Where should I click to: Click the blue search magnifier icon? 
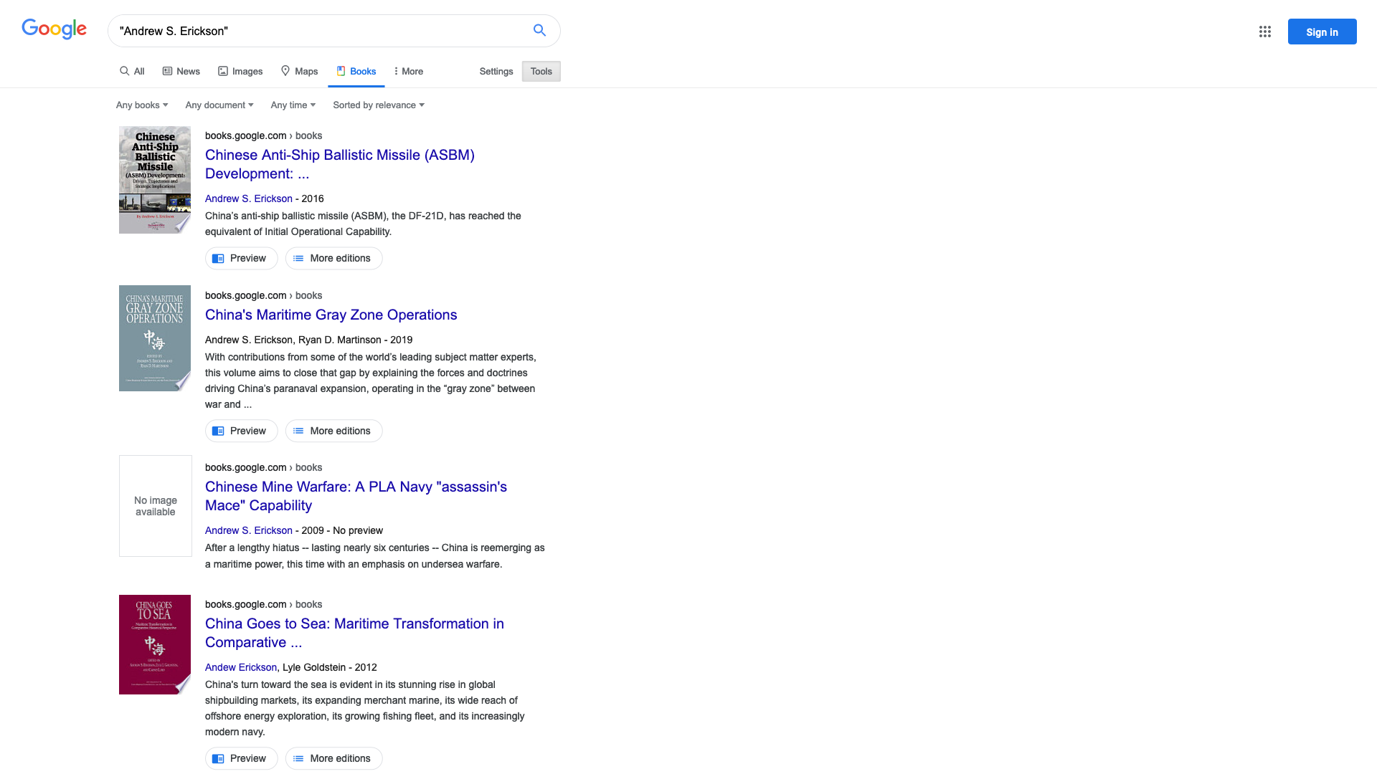[x=539, y=30]
